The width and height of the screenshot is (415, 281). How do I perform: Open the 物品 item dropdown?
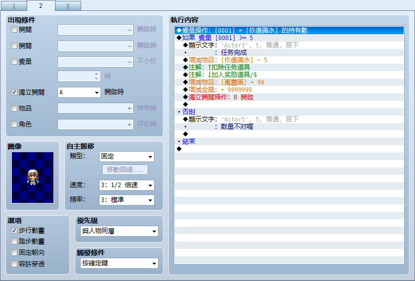(96, 108)
